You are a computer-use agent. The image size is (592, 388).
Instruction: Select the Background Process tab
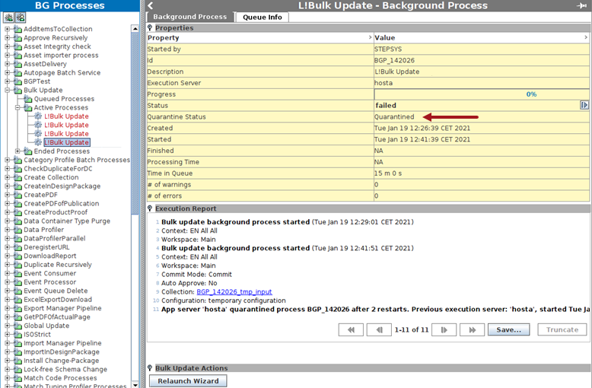[189, 17]
